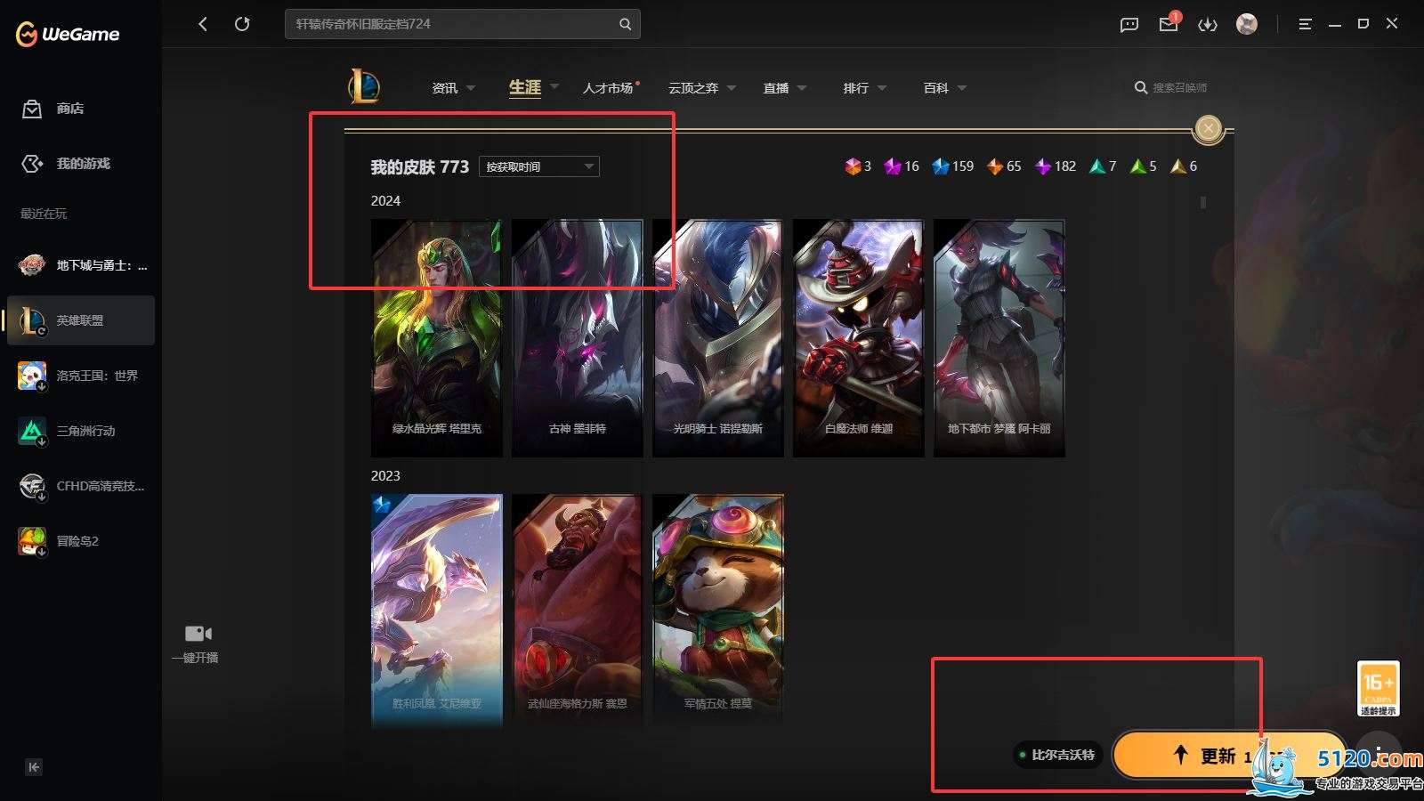Click the League of Legends logo icon

364,86
